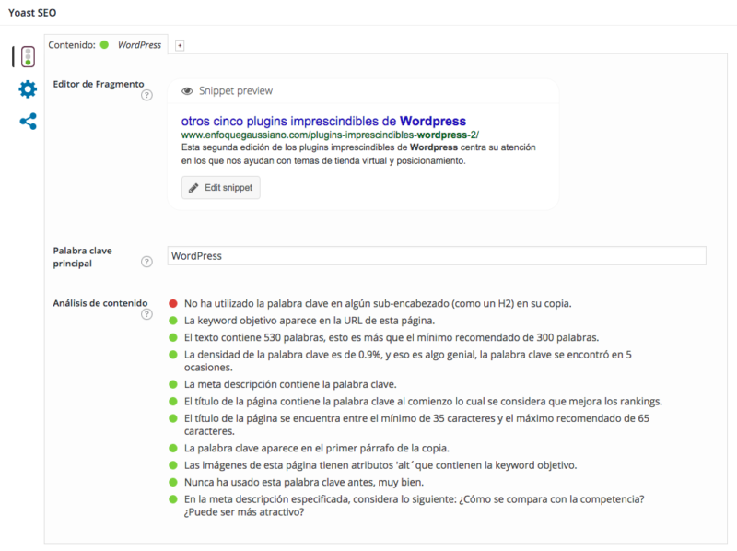Click the Análisis de contenido label
Image resolution: width=737 pixels, height=551 pixels.
coord(100,303)
